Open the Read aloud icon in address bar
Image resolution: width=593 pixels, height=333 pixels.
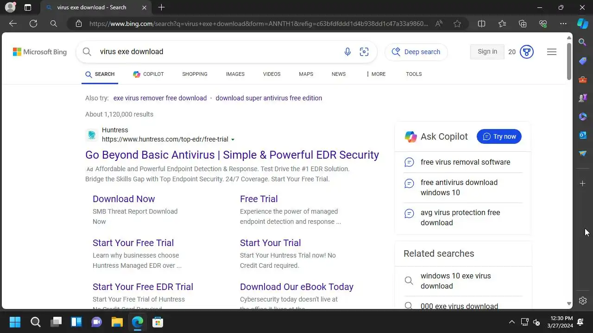[439, 24]
